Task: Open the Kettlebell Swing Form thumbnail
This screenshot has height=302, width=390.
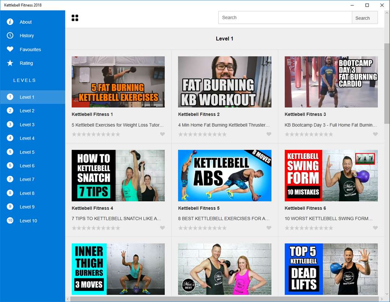Action: 331,176
